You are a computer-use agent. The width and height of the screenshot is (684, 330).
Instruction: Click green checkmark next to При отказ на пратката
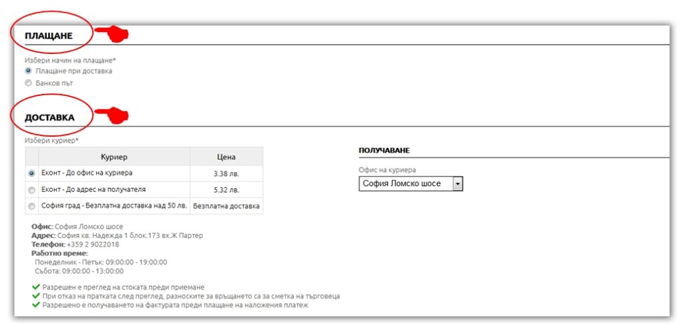35,296
